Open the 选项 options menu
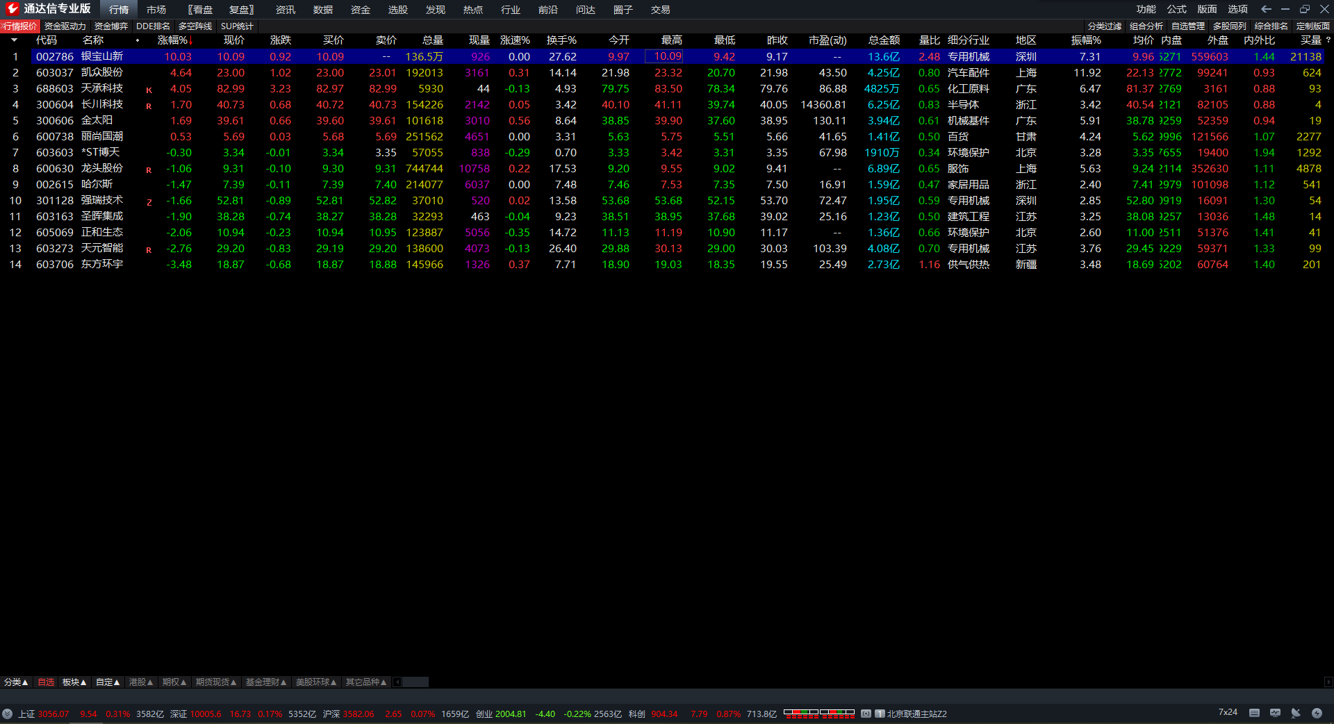The height and width of the screenshot is (724, 1334). pyautogui.click(x=1238, y=9)
